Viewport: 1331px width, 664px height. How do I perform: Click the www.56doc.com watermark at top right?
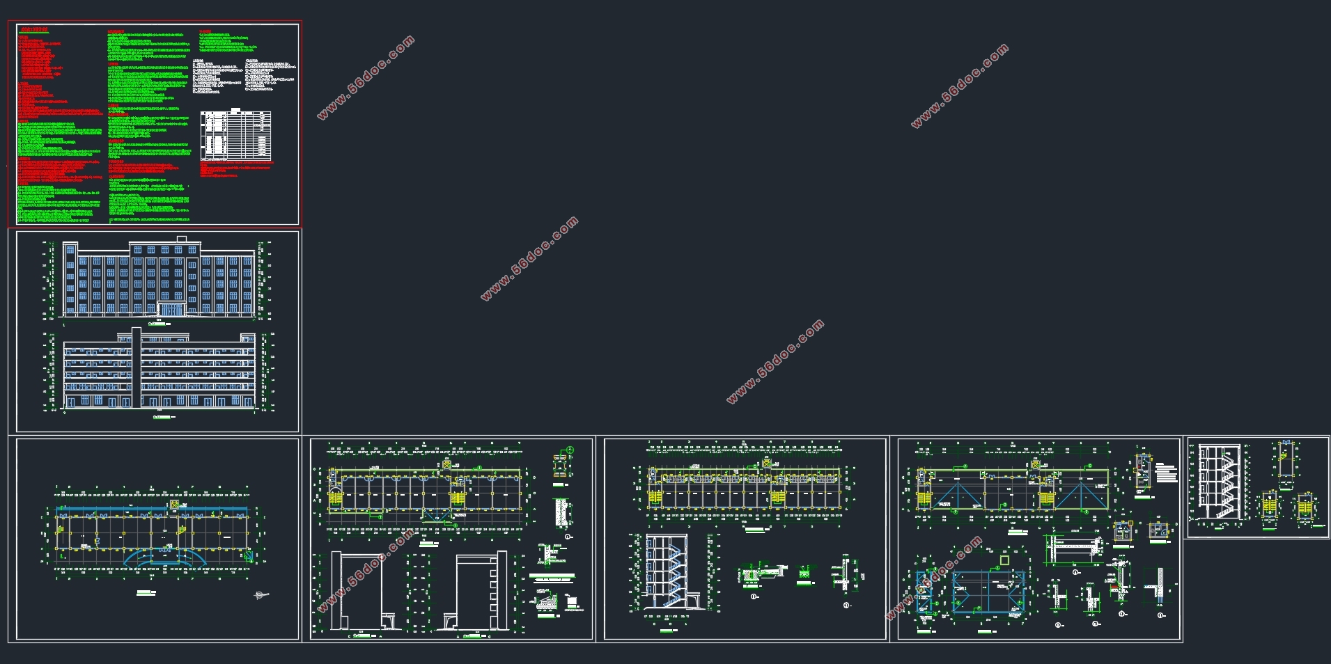960,86
